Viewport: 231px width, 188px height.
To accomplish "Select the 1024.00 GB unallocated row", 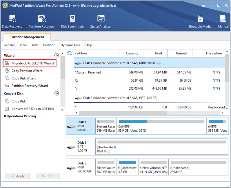I will 150,107.
